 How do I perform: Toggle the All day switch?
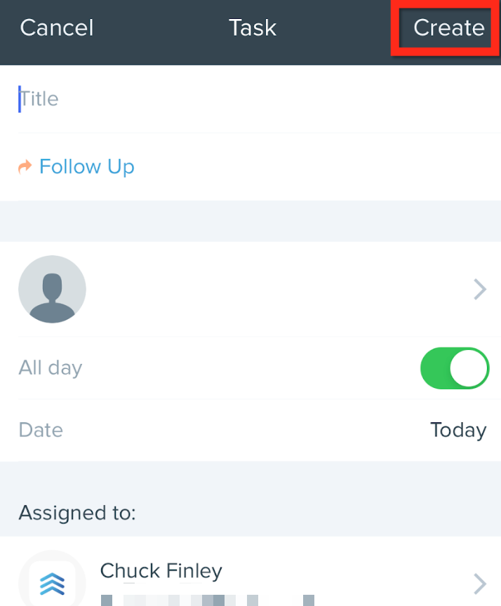point(455,368)
